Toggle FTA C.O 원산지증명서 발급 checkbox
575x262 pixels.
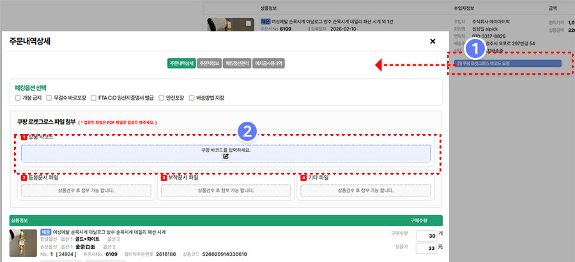93,98
